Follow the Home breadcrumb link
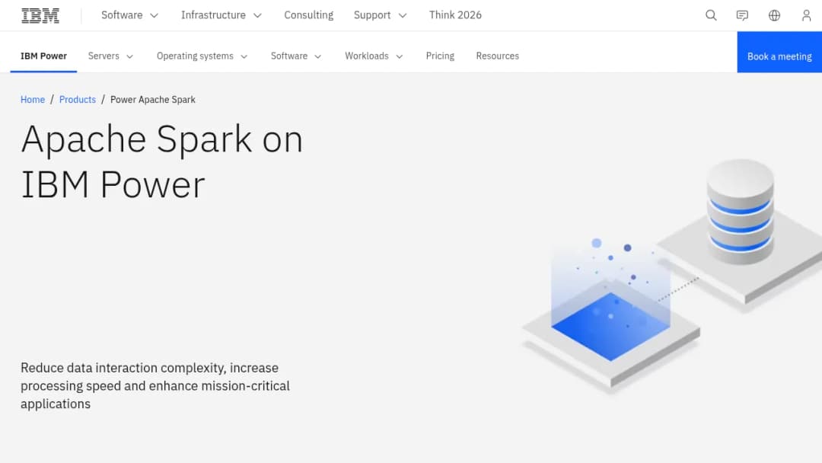The height and width of the screenshot is (463, 822). click(33, 100)
